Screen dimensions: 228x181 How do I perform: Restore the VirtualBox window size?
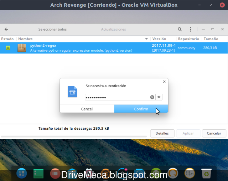coord(211,5)
